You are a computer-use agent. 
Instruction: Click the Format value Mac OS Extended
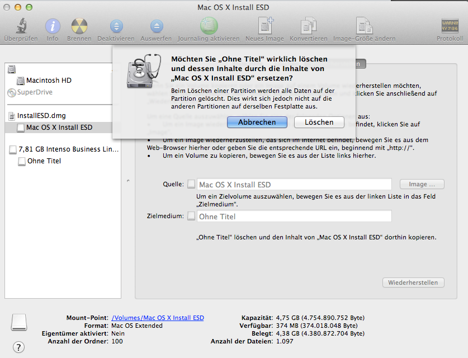click(137, 326)
